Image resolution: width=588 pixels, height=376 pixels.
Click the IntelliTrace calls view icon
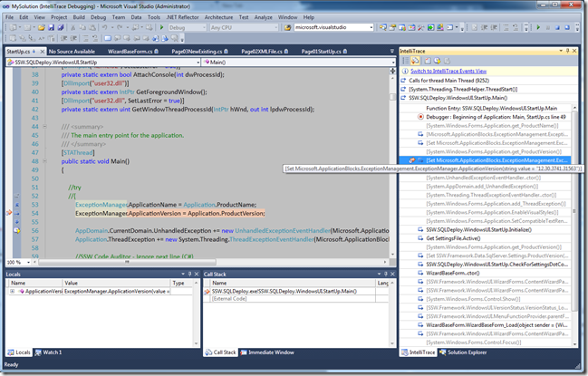click(406, 61)
